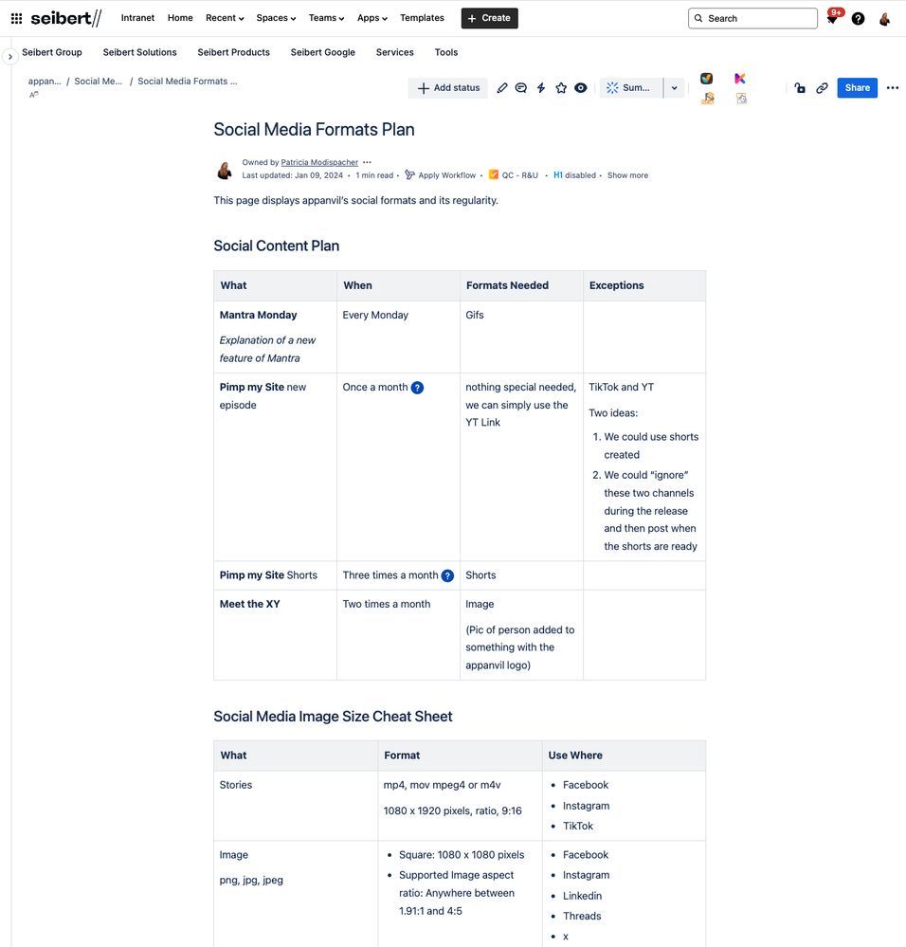Click the Every Monday cell
The width and height of the screenshot is (906, 947).
pyautogui.click(x=398, y=337)
